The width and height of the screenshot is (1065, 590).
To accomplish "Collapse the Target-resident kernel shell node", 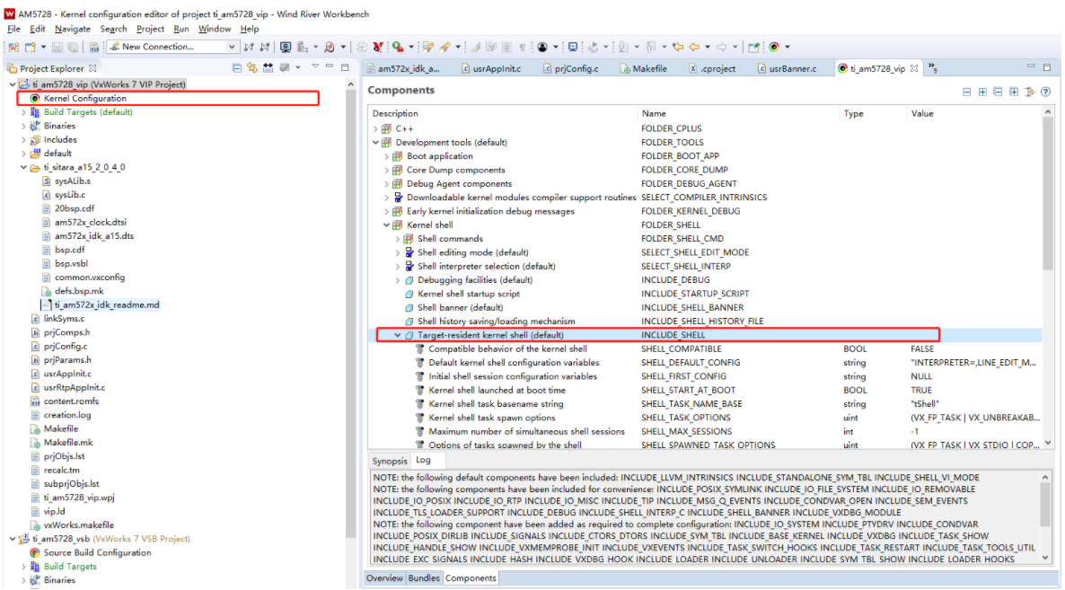I will coord(397,334).
